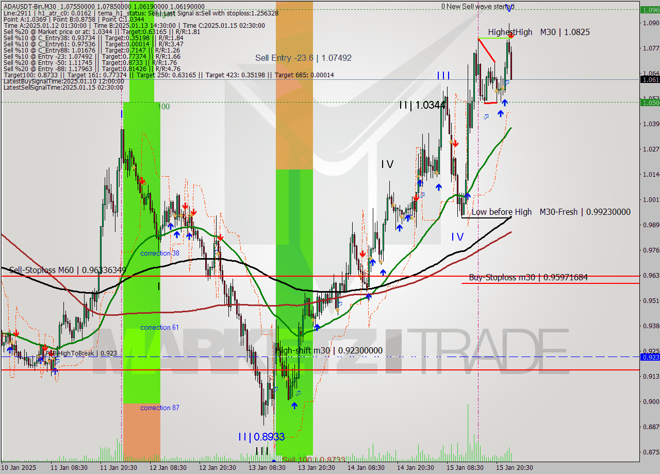
Task: Click 'Sell-Stoploss M60 | 0.96336349' label
Action: pyautogui.click(x=68, y=270)
